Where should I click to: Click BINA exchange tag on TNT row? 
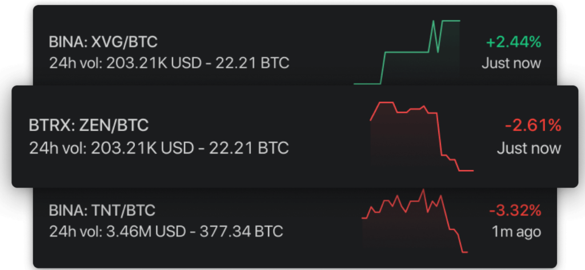pos(66,211)
